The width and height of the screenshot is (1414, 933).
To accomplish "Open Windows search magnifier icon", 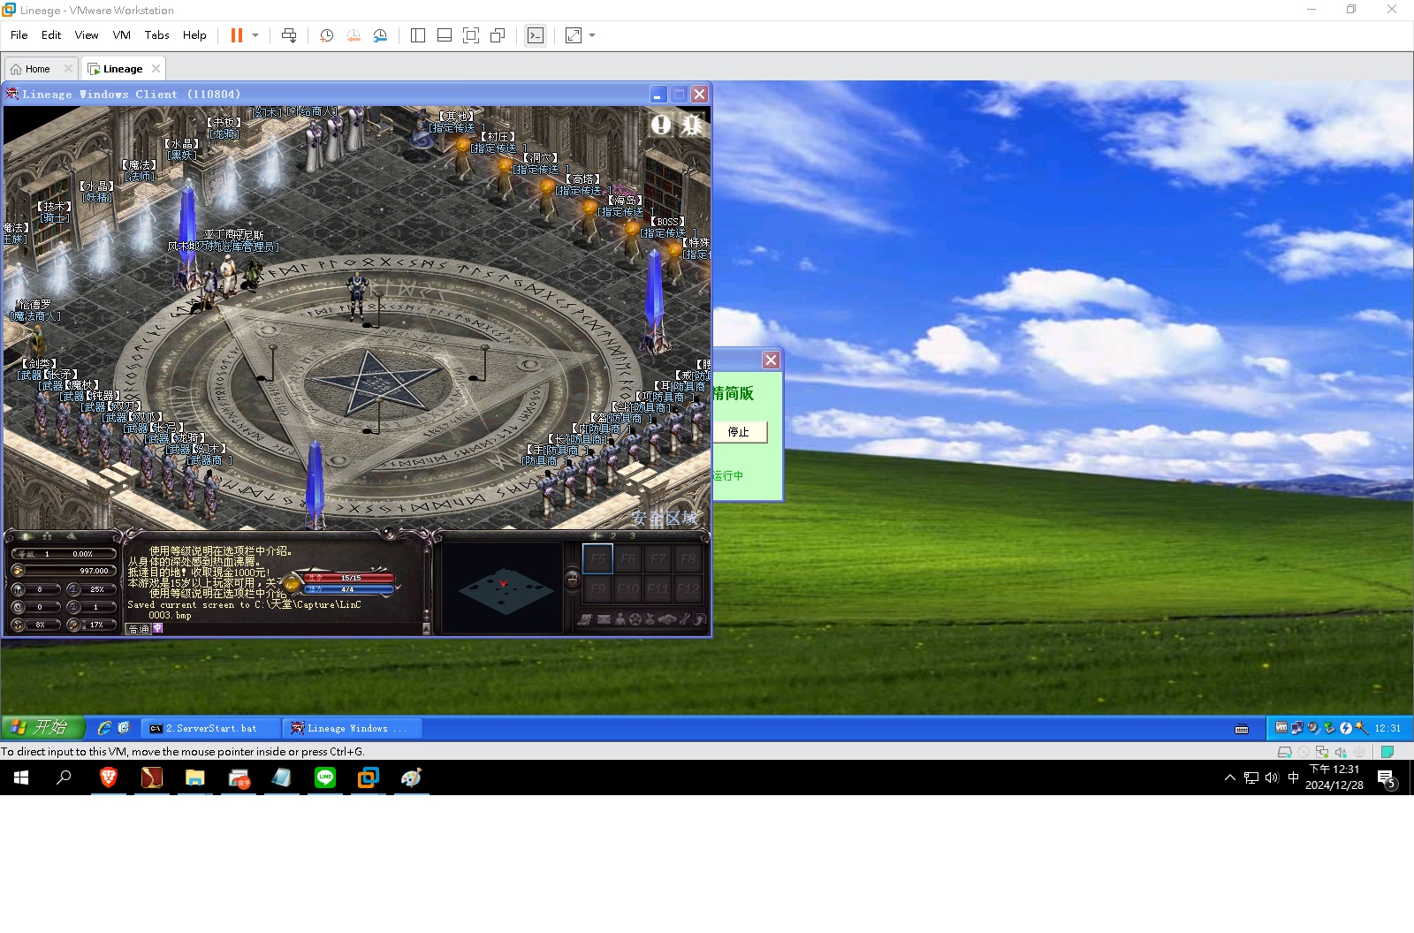I will pos(64,777).
